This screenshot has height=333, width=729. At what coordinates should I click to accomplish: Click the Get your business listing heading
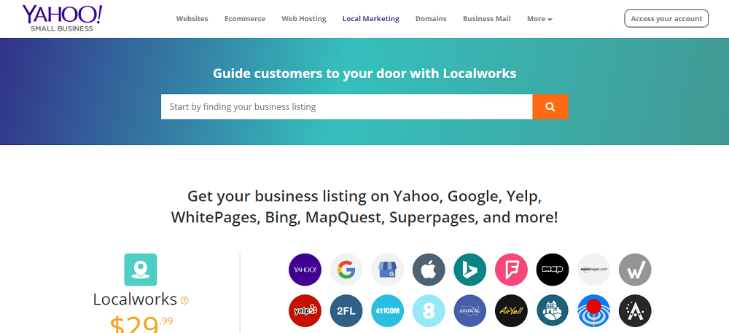click(364, 207)
